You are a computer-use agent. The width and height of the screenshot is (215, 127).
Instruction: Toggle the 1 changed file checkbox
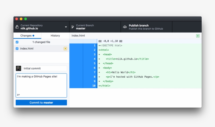point(17,42)
